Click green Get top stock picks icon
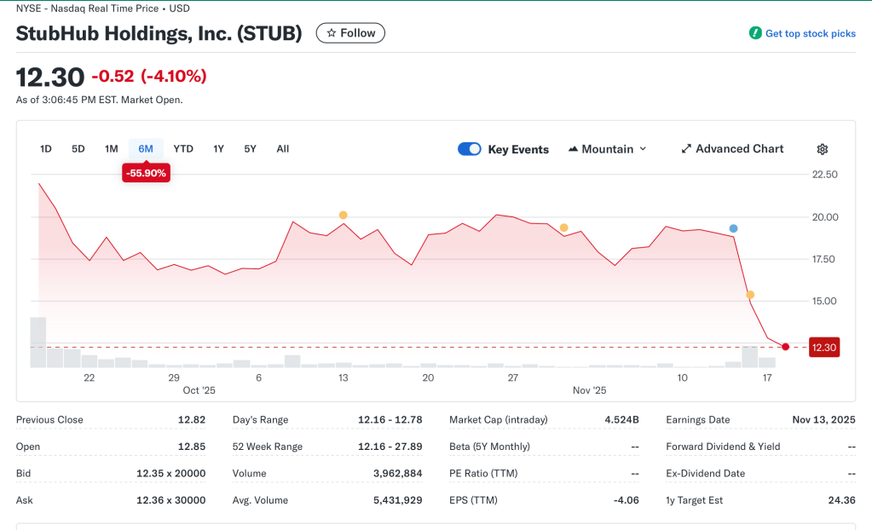 point(754,33)
